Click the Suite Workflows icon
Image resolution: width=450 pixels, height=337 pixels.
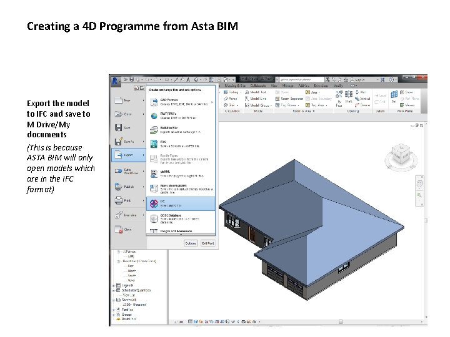pos(119,171)
